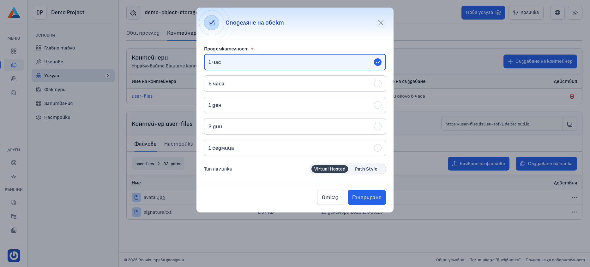Open breadcrumb item 02-peter
Screen dimensions: 590x267
[172, 164]
